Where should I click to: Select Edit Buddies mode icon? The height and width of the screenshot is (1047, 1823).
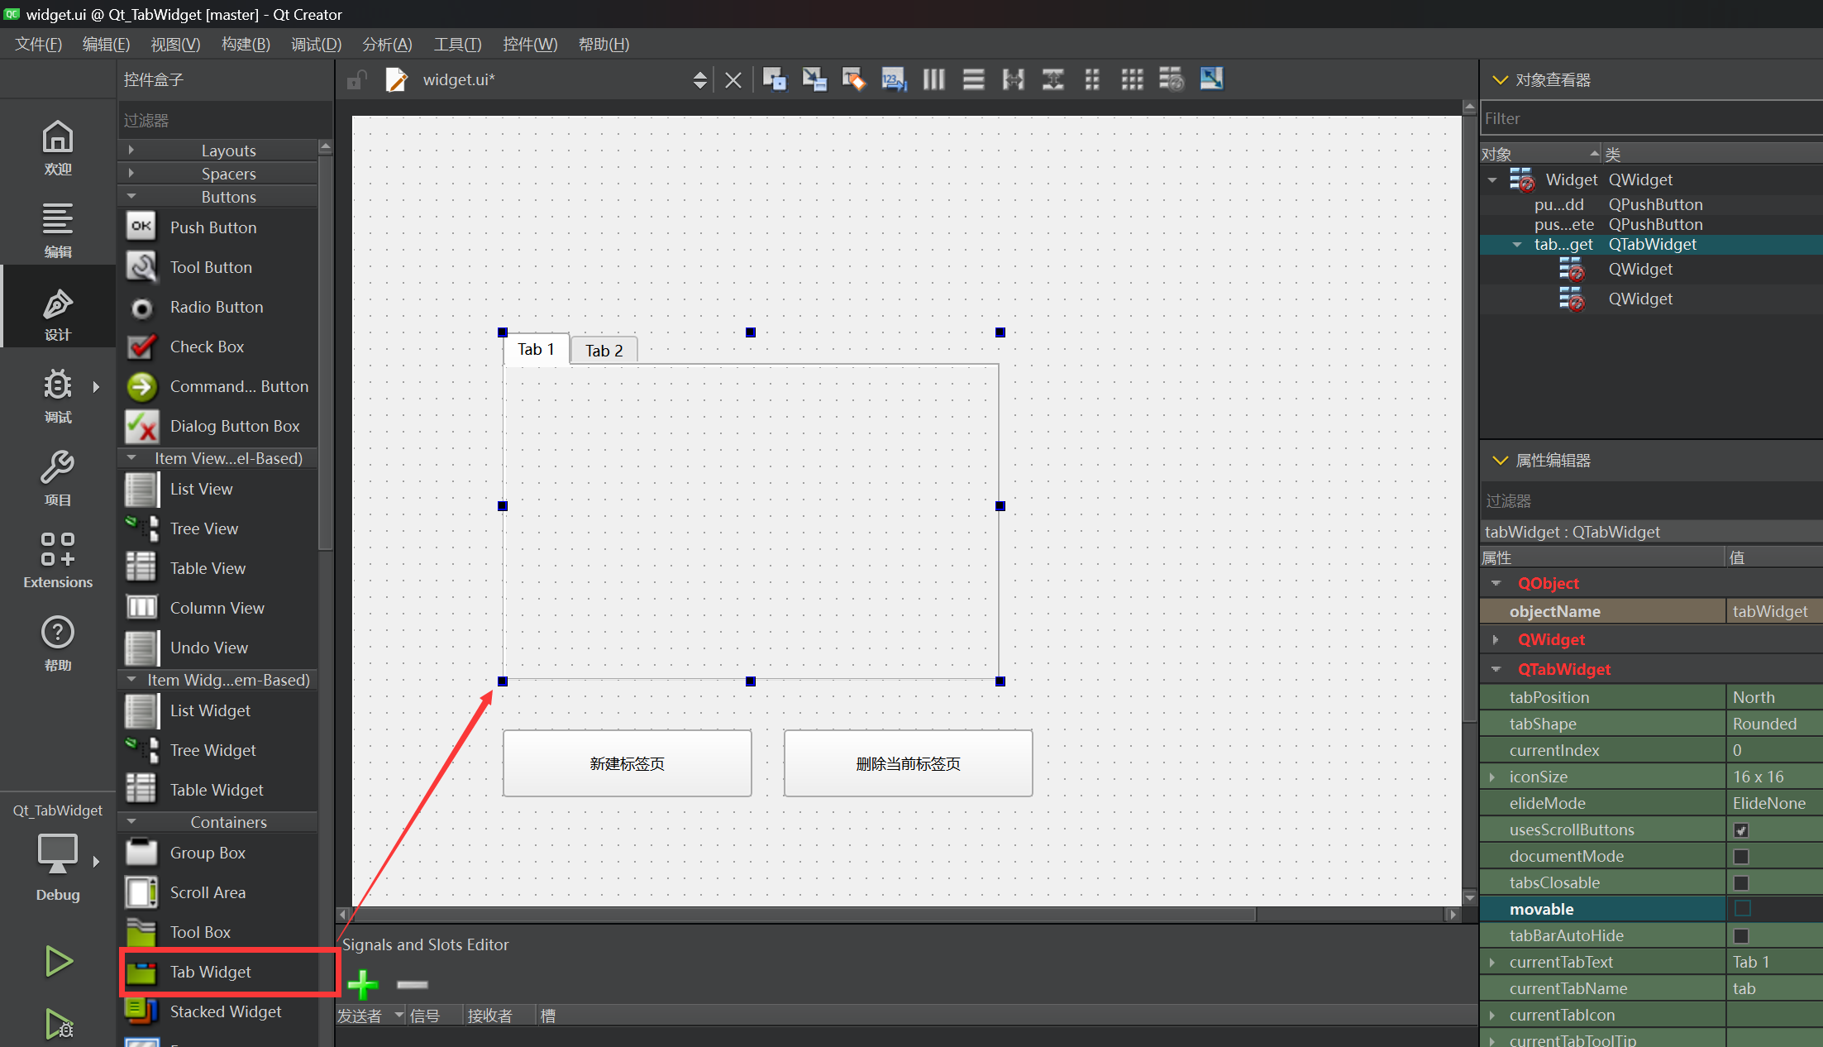pyautogui.click(x=854, y=79)
